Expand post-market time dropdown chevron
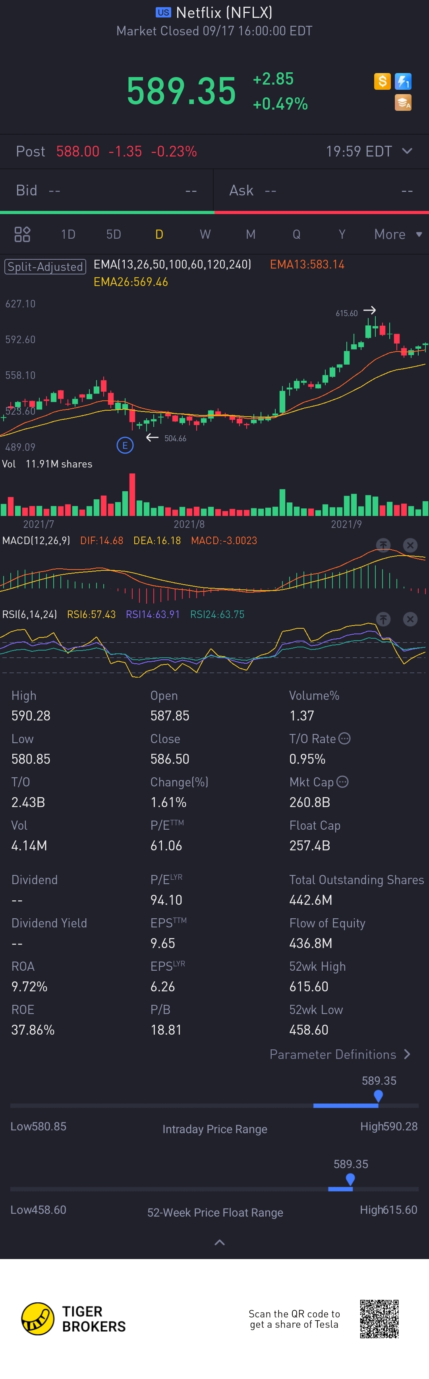Viewport: 429px width, 1379px height. click(x=407, y=151)
